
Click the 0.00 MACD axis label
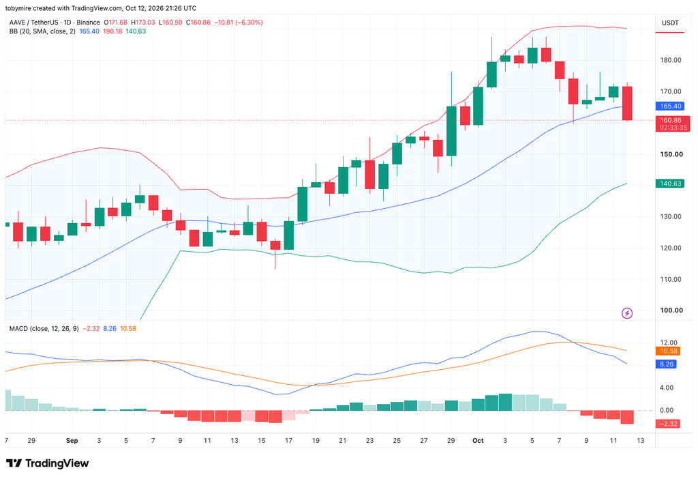[x=667, y=410]
